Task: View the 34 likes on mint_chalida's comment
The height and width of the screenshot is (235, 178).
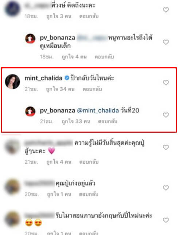Action: [x=60, y=89]
